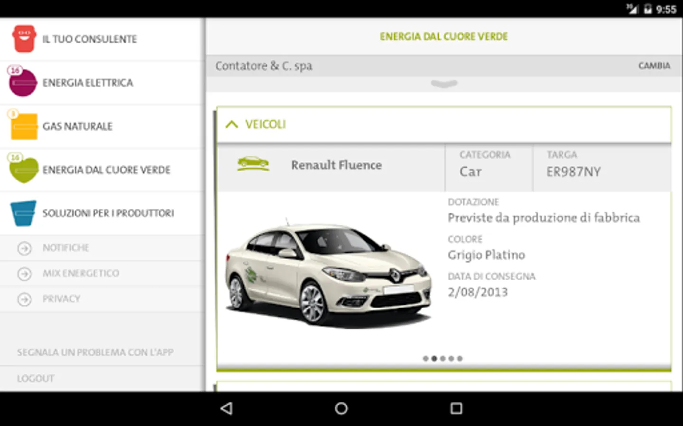The image size is (683, 426).
Task: Expand the pull-down handle under Contatore
Action: click(x=444, y=84)
